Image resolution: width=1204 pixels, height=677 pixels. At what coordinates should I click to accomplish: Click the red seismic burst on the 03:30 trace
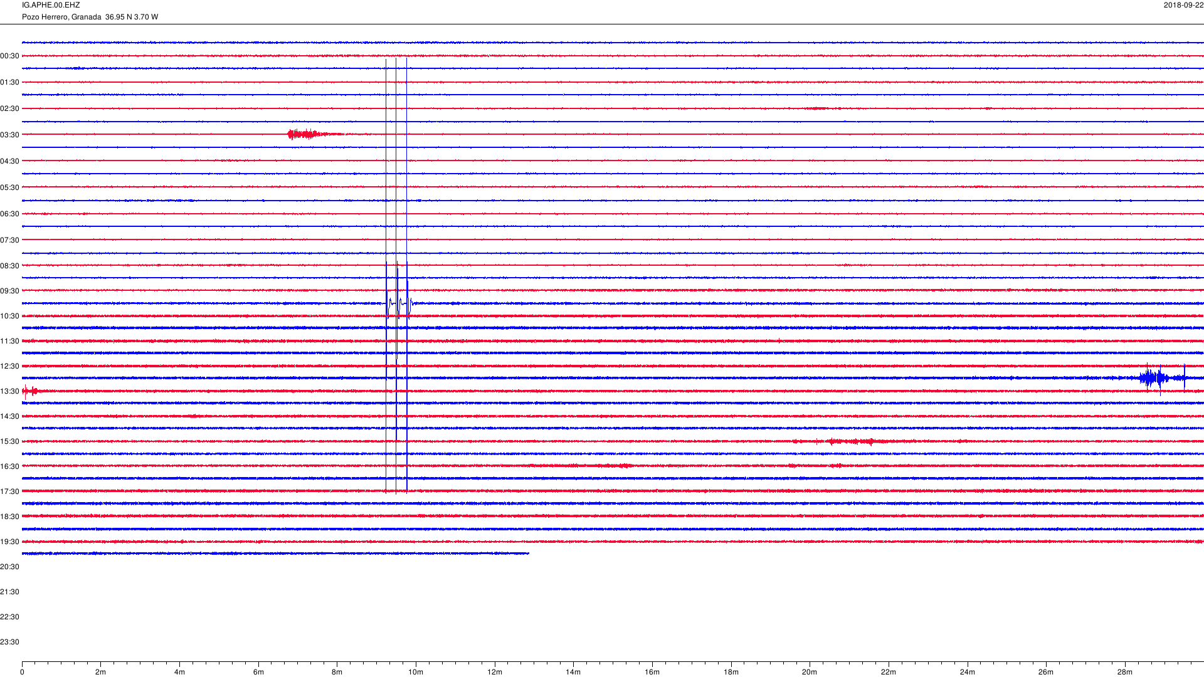click(306, 134)
